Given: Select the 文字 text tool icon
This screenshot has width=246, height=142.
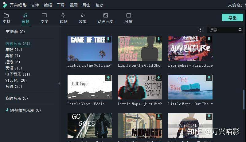Looking at the screenshot, I should tap(45, 16).
